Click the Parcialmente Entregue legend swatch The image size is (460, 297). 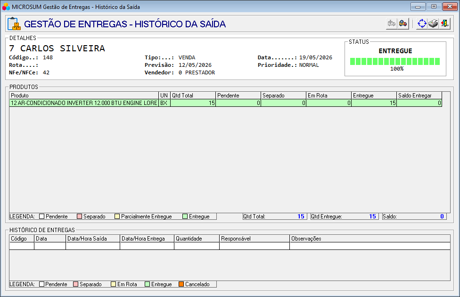point(117,217)
